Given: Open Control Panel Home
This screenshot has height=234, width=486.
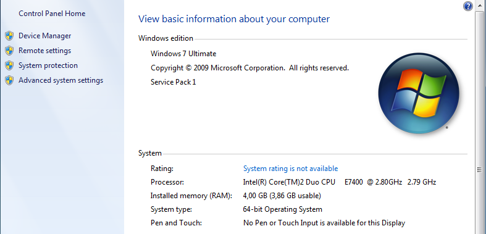Looking at the screenshot, I should point(52,14).
